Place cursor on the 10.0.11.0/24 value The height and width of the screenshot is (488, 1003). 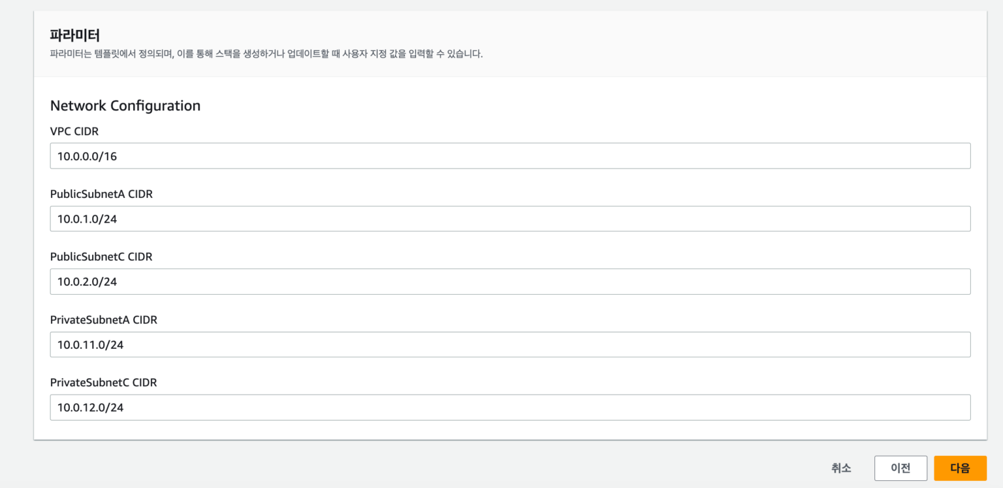[x=90, y=344]
